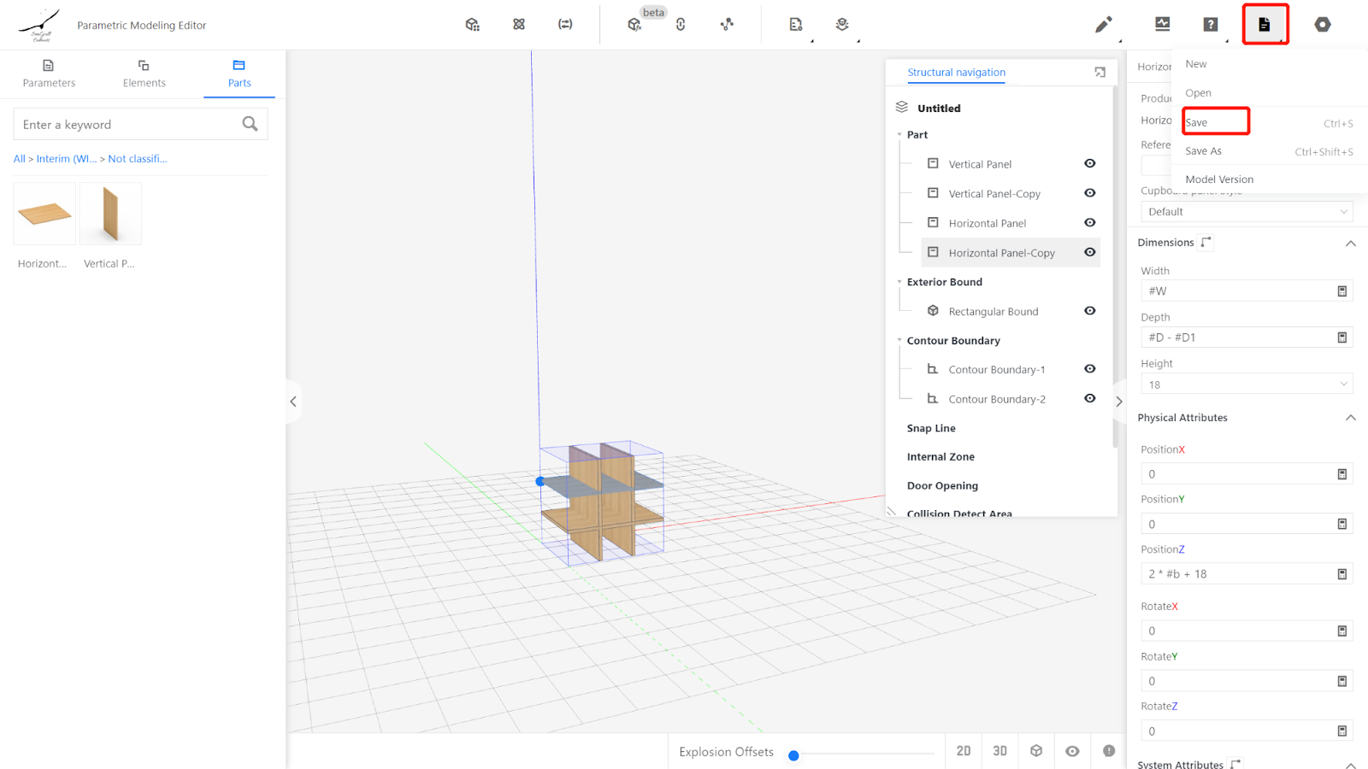Image resolution: width=1368 pixels, height=769 pixels.
Task: Click the formula icon beside Width field
Action: (1341, 291)
